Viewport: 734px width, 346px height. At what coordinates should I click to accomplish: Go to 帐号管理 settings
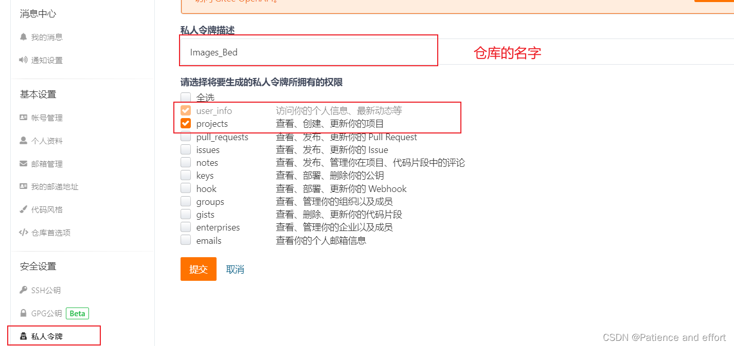(47, 118)
